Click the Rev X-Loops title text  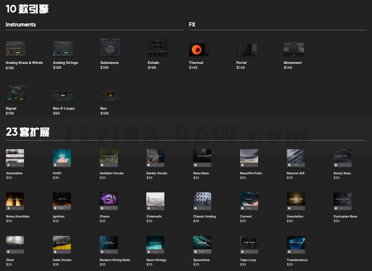click(x=63, y=108)
